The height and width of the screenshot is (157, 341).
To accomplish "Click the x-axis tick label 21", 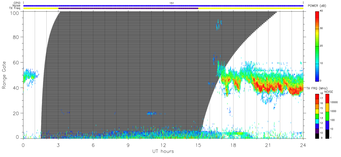I will click(x=268, y=145).
